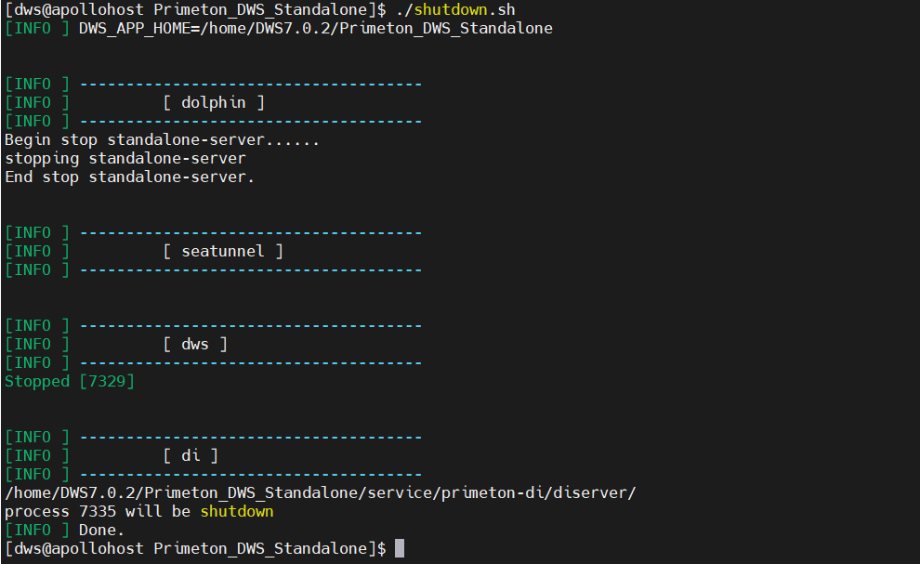The height and width of the screenshot is (564, 920).
Task: Click the 'End stop standalone-server.' line
Action: coord(130,177)
